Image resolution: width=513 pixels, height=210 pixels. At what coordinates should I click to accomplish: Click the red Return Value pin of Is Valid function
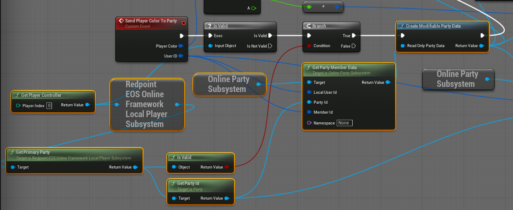pyautogui.click(x=227, y=167)
